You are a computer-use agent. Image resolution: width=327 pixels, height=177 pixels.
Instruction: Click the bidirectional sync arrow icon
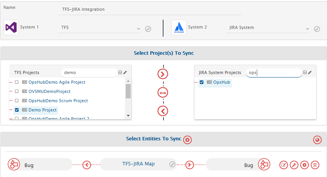click(x=163, y=93)
